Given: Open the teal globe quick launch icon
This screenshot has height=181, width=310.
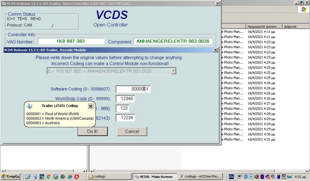Looking at the screenshot, I should [63, 177].
